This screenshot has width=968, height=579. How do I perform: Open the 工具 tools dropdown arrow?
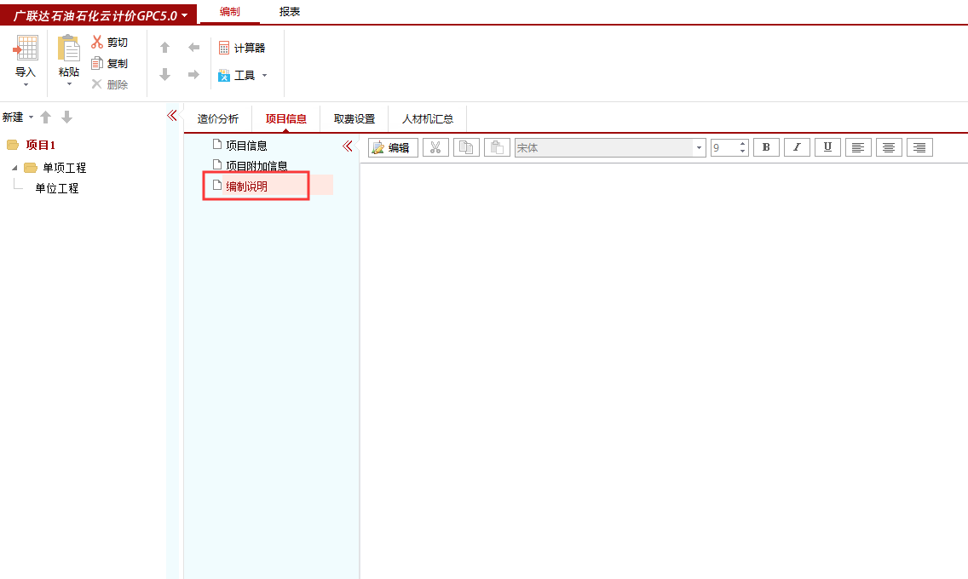pos(264,75)
